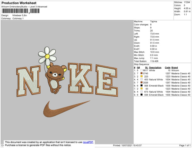Click the Wilcom EmbroideryStudio Level 3 Advanced subtitle
192x148 pixels.
tap(24, 7)
